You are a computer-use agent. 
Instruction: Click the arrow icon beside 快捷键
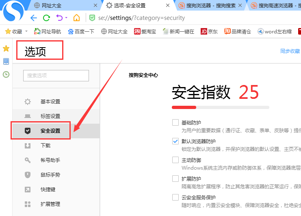(28, 190)
